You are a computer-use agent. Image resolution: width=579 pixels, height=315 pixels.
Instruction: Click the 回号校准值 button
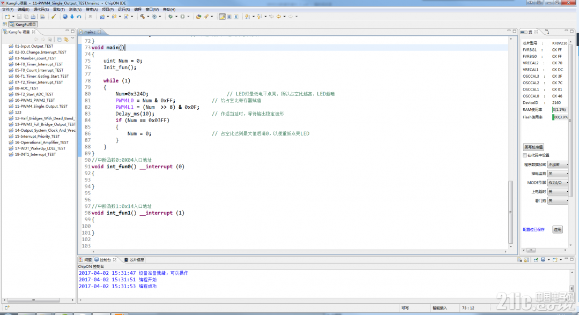533,147
